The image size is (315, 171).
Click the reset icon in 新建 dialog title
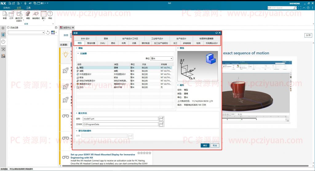pos(216,33)
